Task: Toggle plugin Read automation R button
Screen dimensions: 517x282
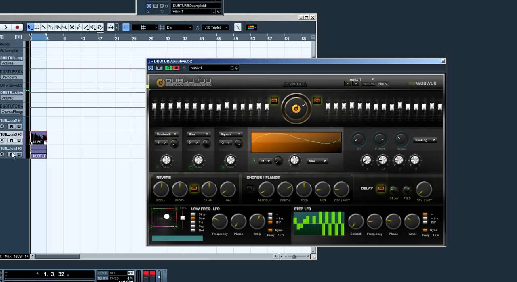Action: tap(169, 68)
